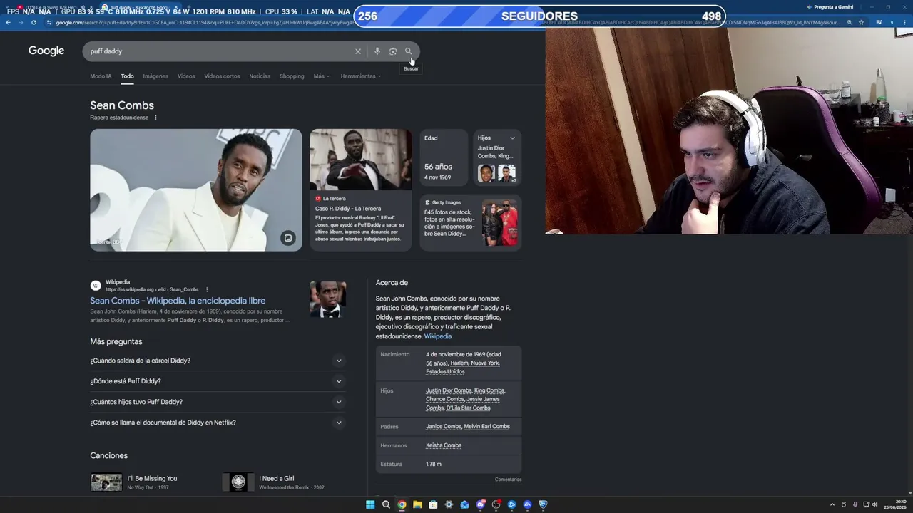This screenshot has height=513, width=913.
Task: Click the zoom magnifier icon in the address bar
Action: pos(849,22)
